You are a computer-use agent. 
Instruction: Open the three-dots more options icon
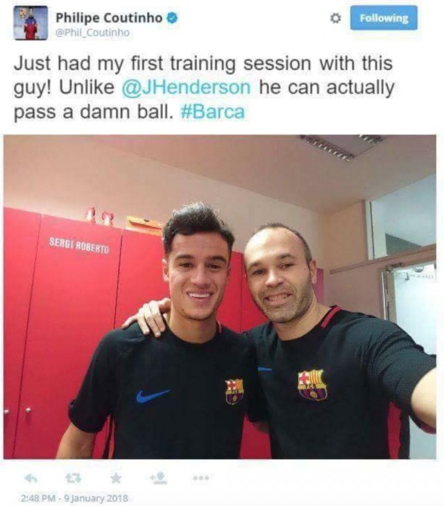pyautogui.click(x=201, y=478)
